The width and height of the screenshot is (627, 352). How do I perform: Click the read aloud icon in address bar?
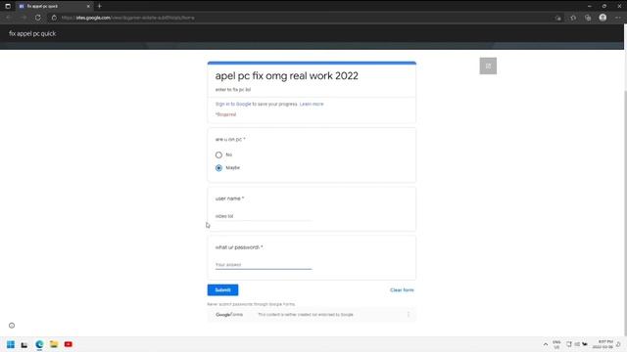[557, 18]
